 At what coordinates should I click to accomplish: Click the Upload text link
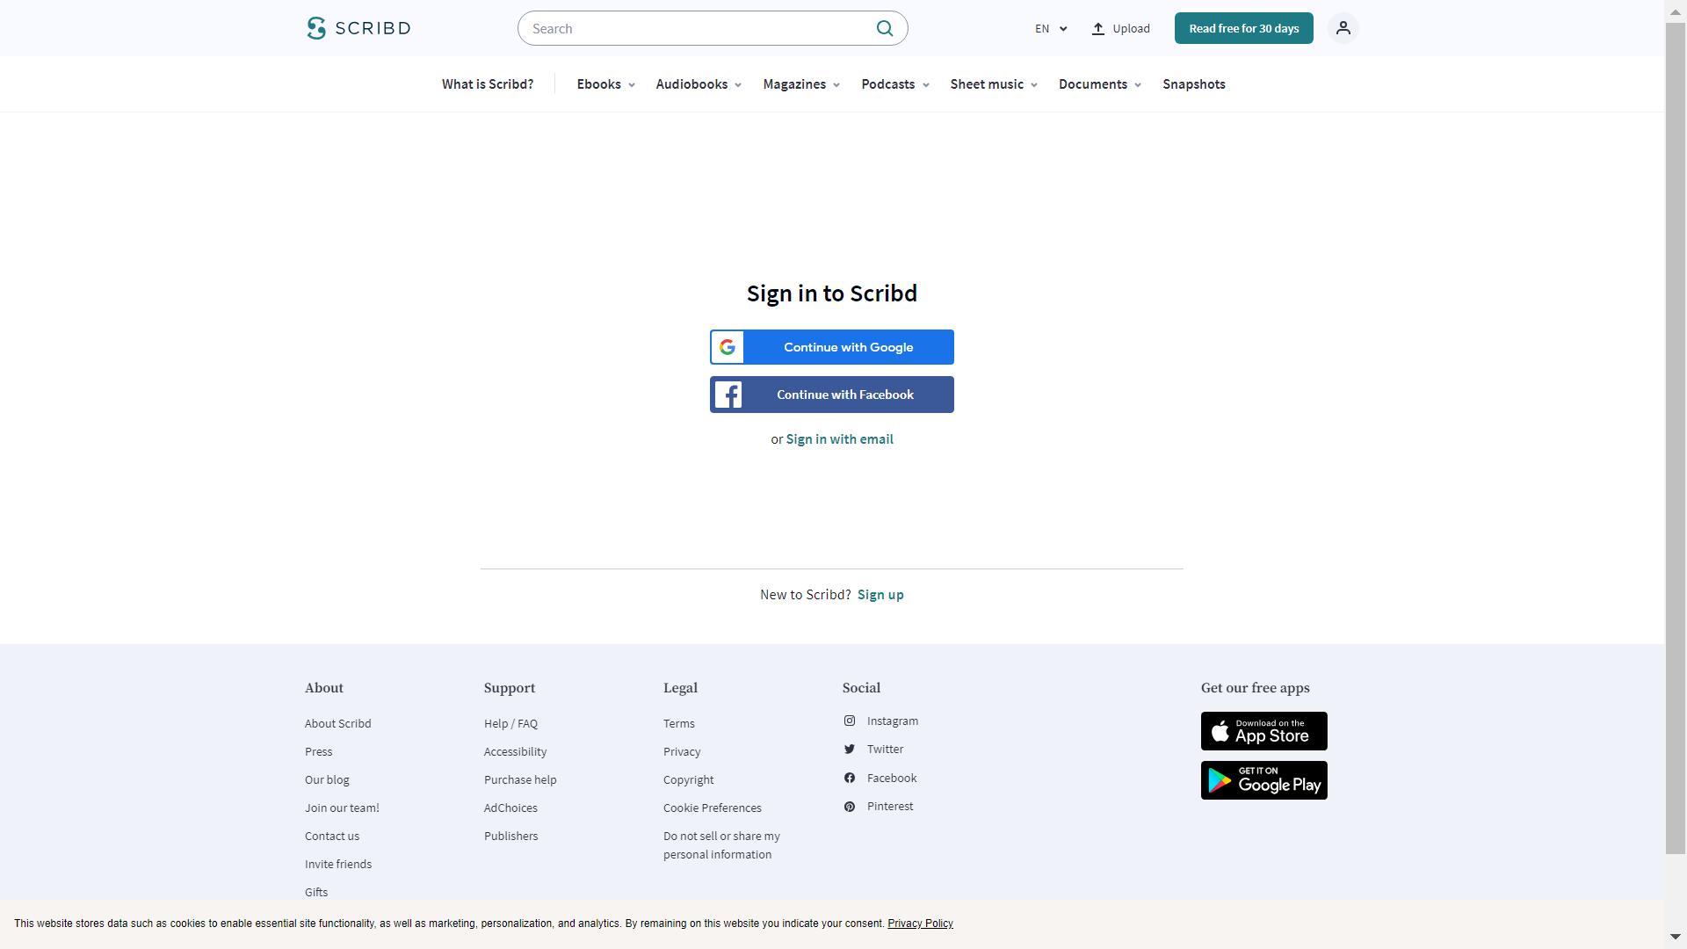coord(1131,29)
